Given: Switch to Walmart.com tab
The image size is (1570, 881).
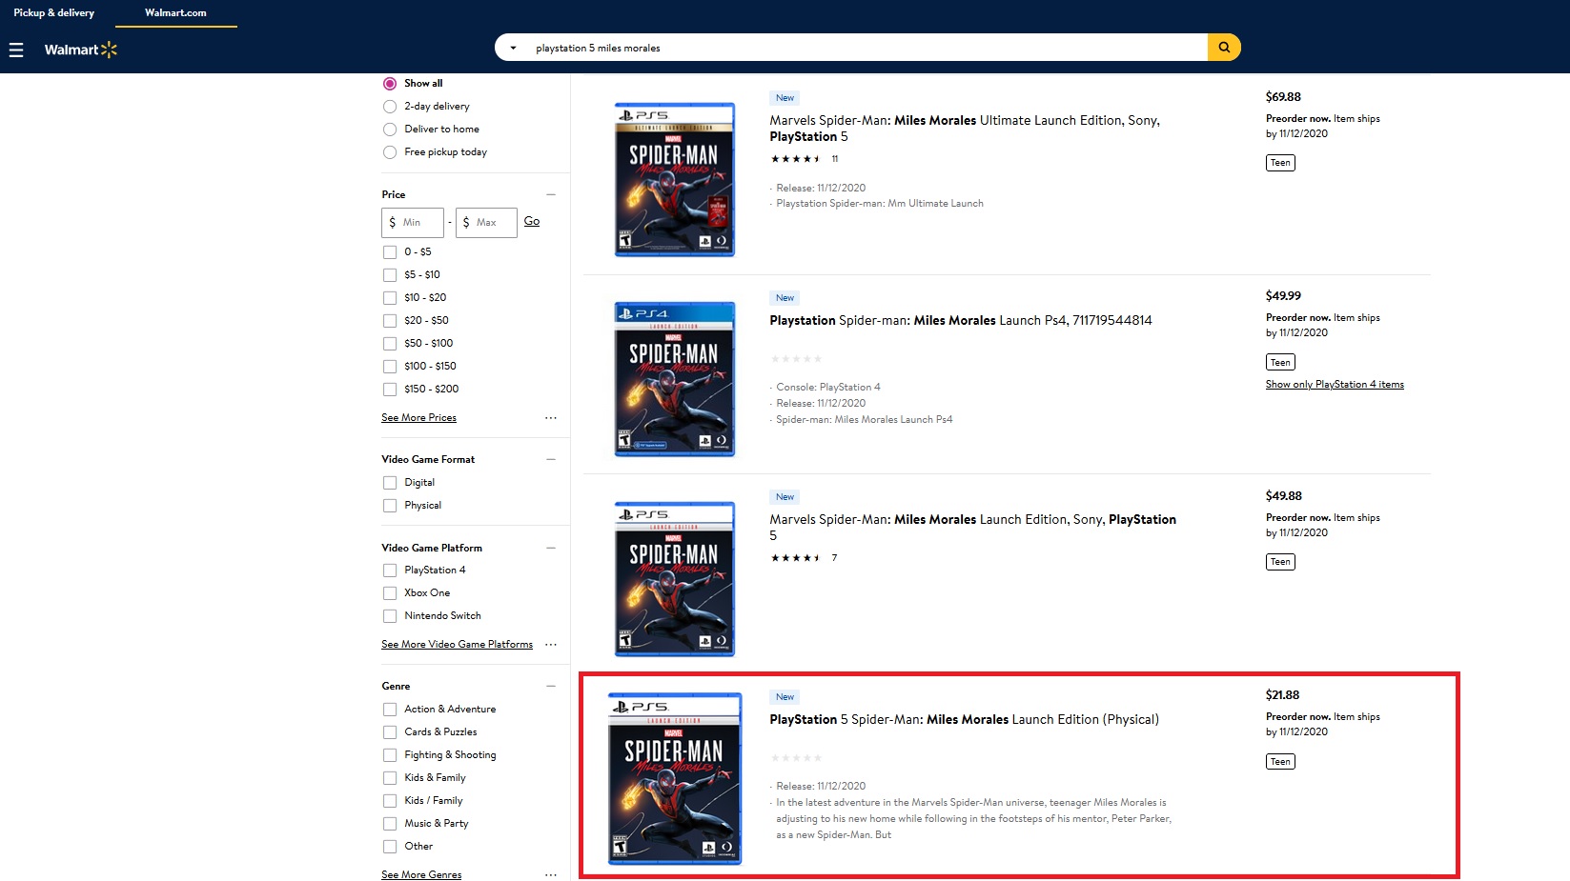Looking at the screenshot, I should [175, 12].
